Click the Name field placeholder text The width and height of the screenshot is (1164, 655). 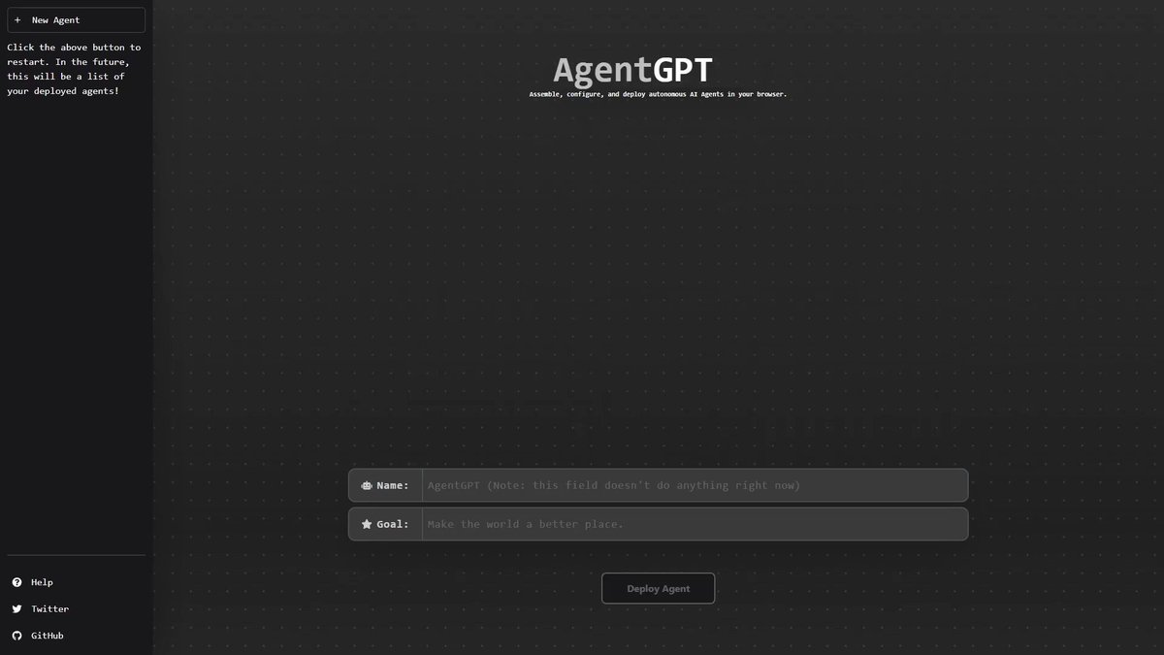tap(614, 485)
